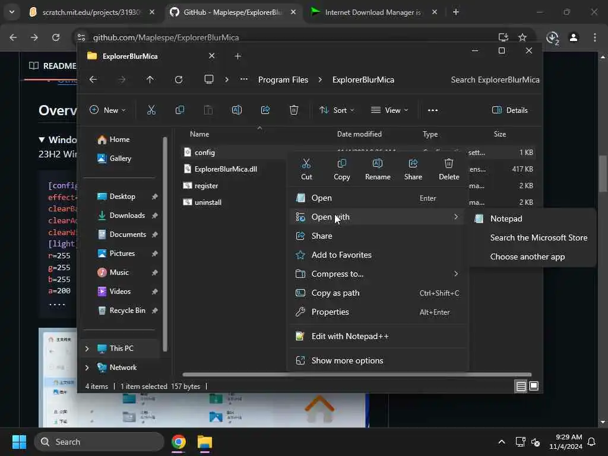Go back in File Explorer
The image size is (608, 456).
pos(93,80)
